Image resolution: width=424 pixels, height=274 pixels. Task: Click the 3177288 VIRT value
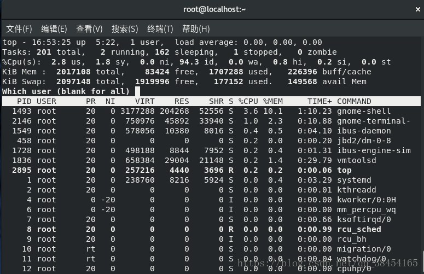(x=137, y=111)
